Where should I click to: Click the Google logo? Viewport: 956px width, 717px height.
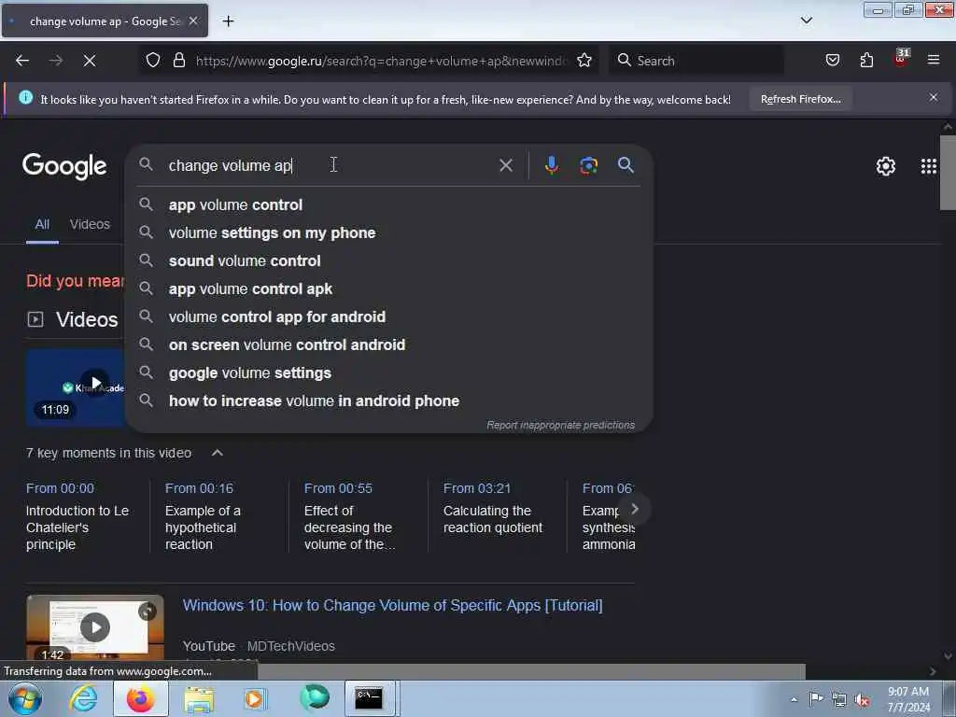[64, 166]
